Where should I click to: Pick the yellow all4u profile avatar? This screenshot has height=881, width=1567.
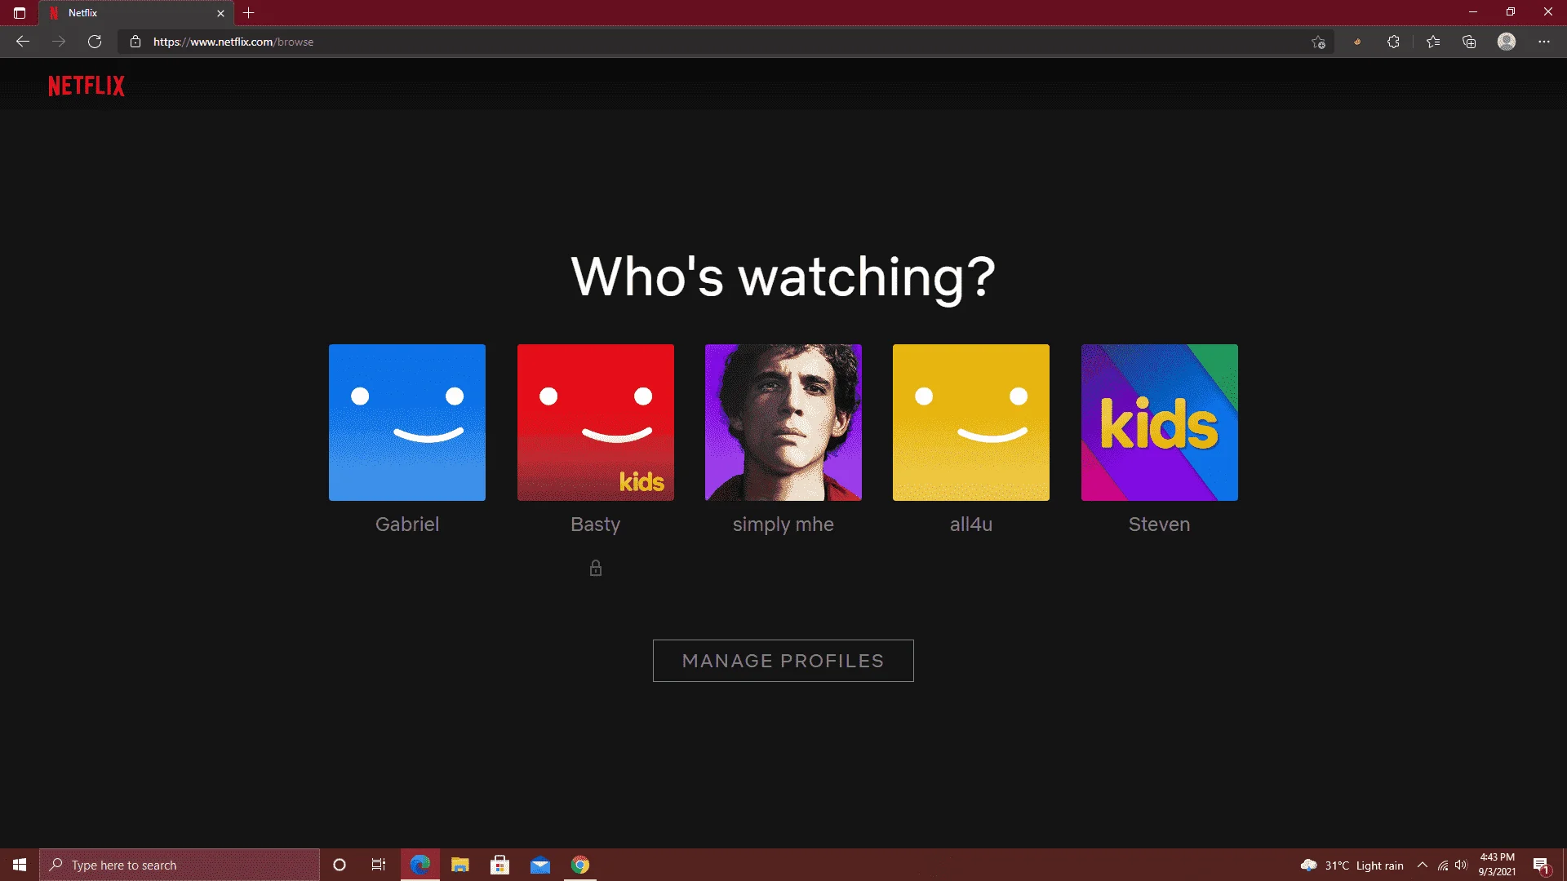click(971, 423)
